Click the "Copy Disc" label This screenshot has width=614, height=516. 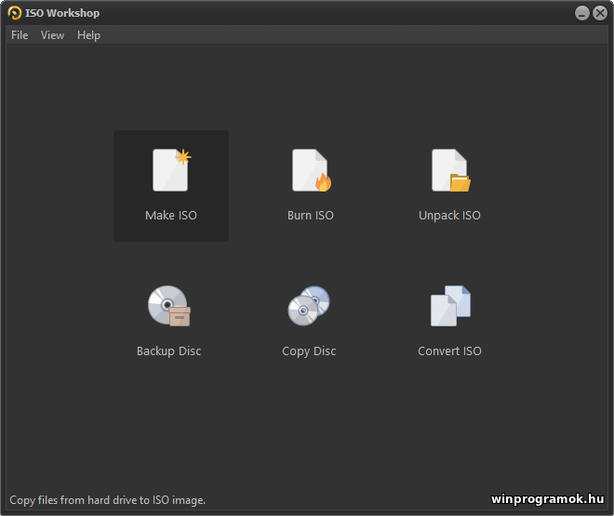pos(309,351)
